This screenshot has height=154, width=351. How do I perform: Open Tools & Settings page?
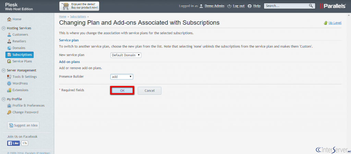tap(25, 77)
